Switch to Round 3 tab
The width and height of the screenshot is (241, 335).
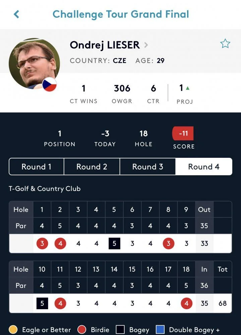click(147, 166)
